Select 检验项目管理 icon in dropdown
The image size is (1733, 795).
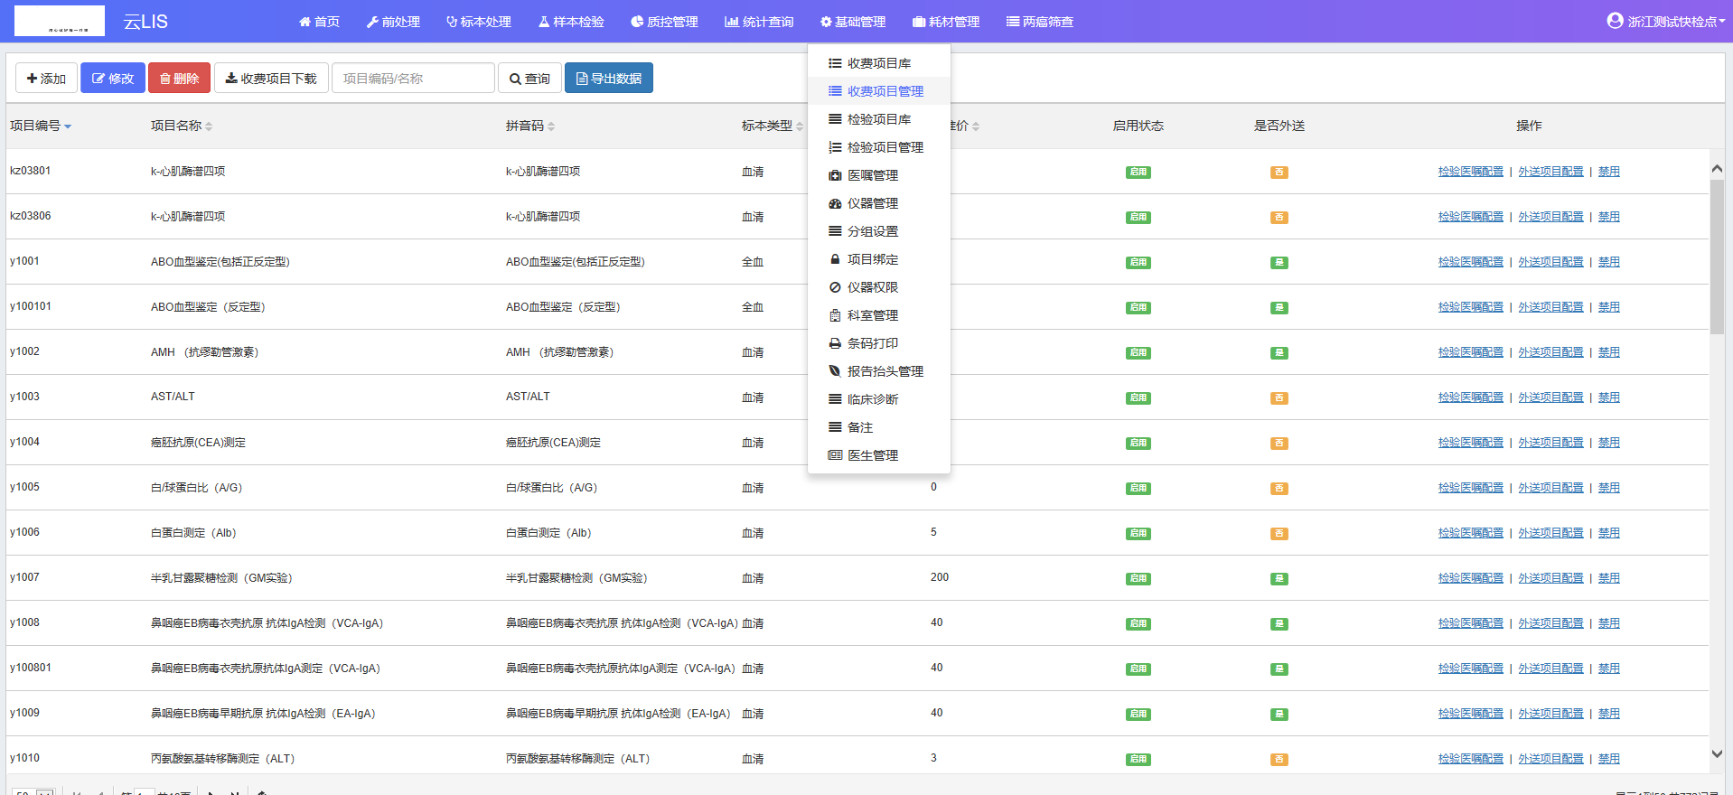click(x=835, y=147)
